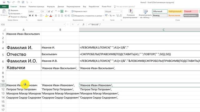Decrease indent in cell
Viewport: 200px width, 112px height.
pyautogui.click(x=66, y=16)
